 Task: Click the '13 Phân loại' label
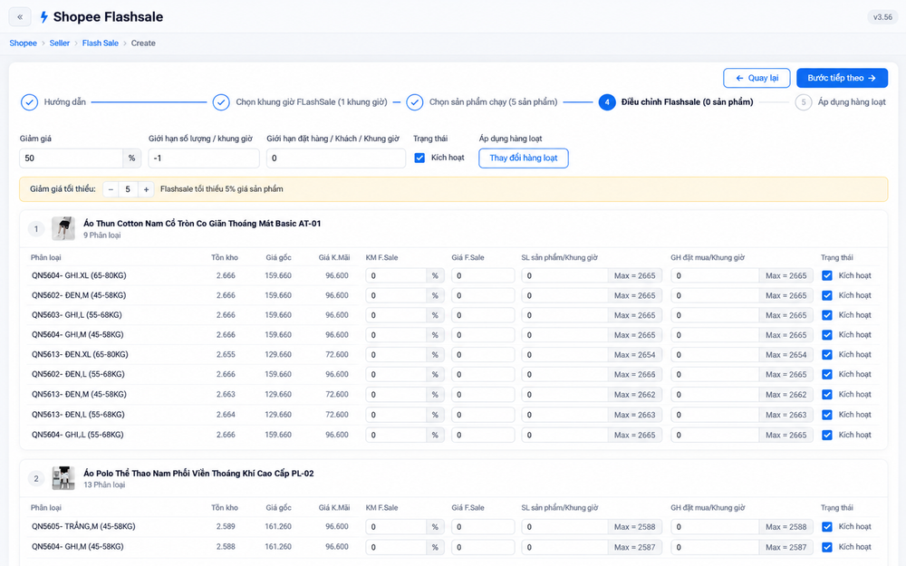tap(104, 484)
